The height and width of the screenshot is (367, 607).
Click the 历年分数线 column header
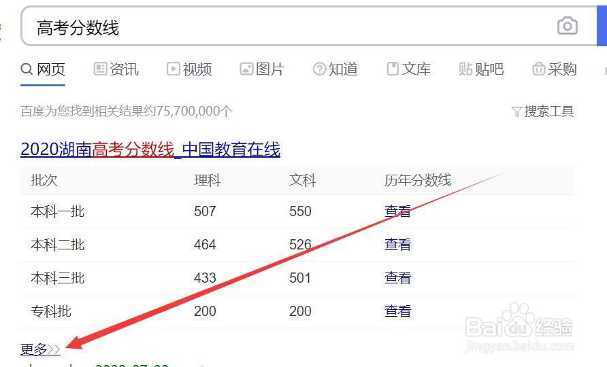(x=418, y=180)
